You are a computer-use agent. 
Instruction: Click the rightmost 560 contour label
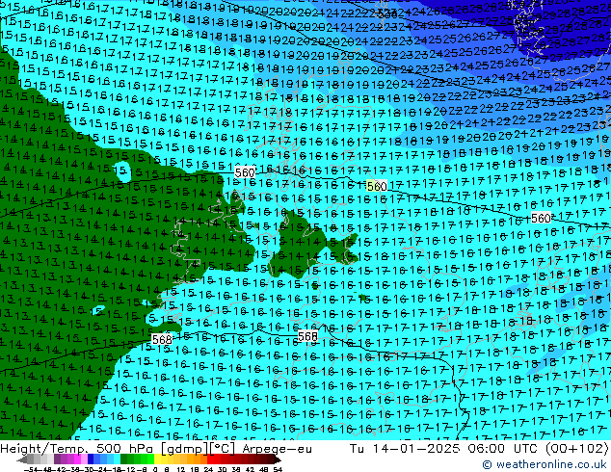point(541,218)
